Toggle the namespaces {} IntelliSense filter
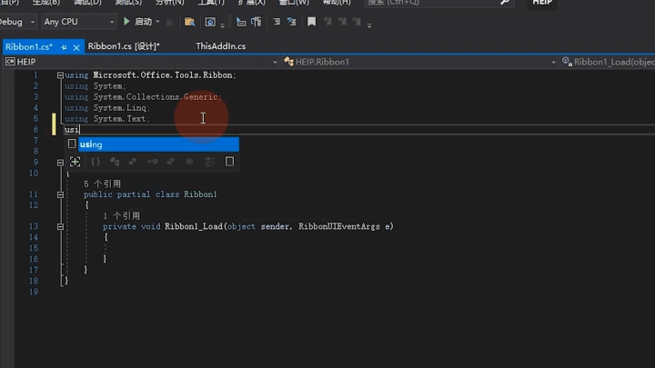 point(96,162)
